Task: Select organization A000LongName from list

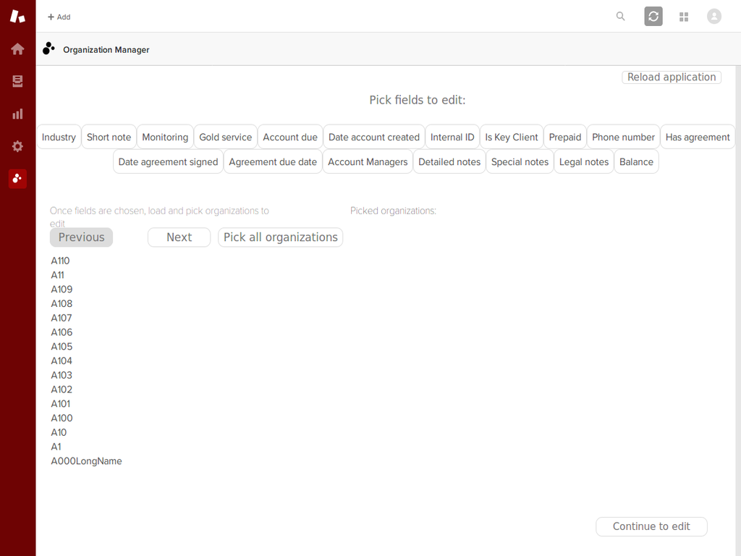Action: coord(86,461)
